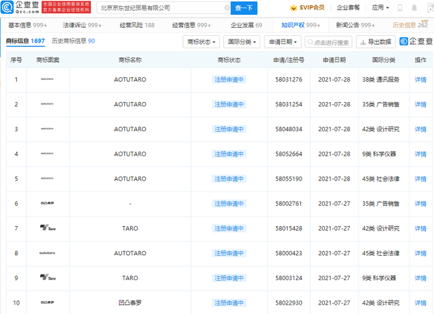Viewport: 434px width, 314px height.
Task: Clear the search box with the X icon
Action: [224, 8]
